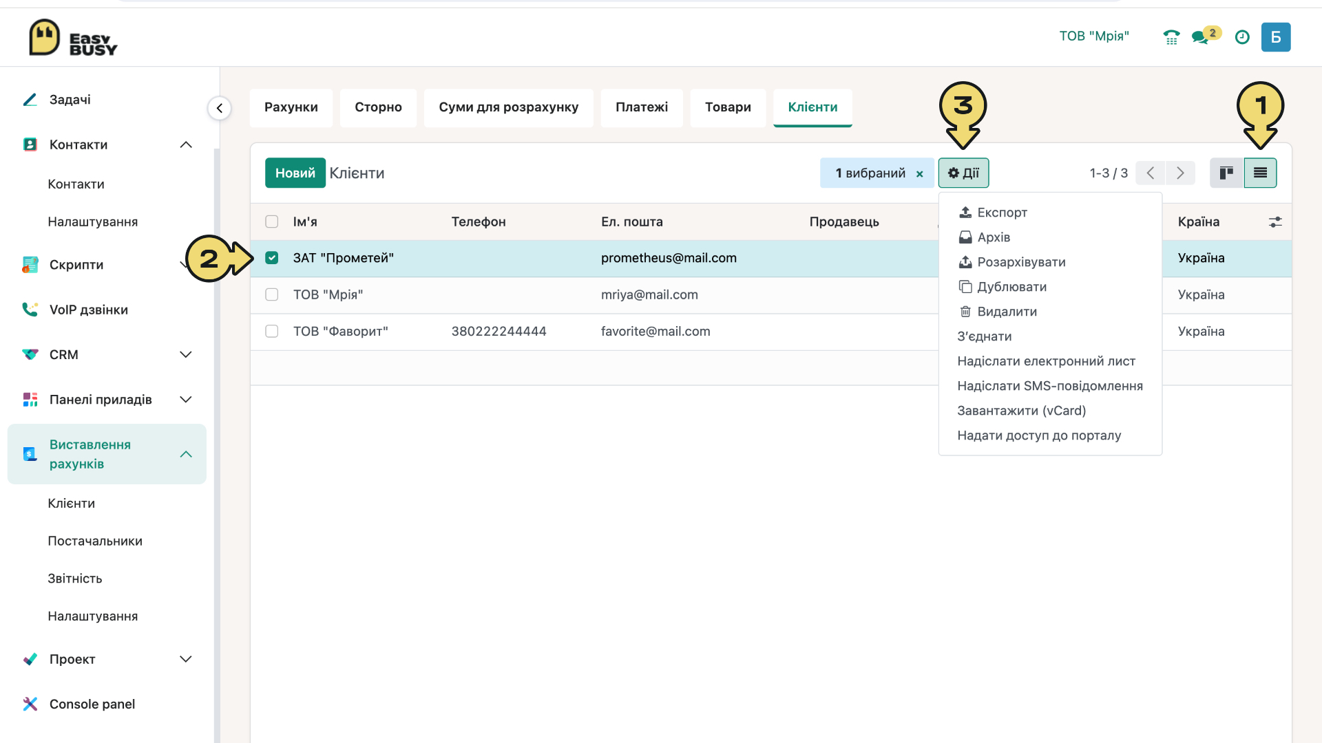
Task: Click the Скрипти module icon
Action: coord(30,265)
